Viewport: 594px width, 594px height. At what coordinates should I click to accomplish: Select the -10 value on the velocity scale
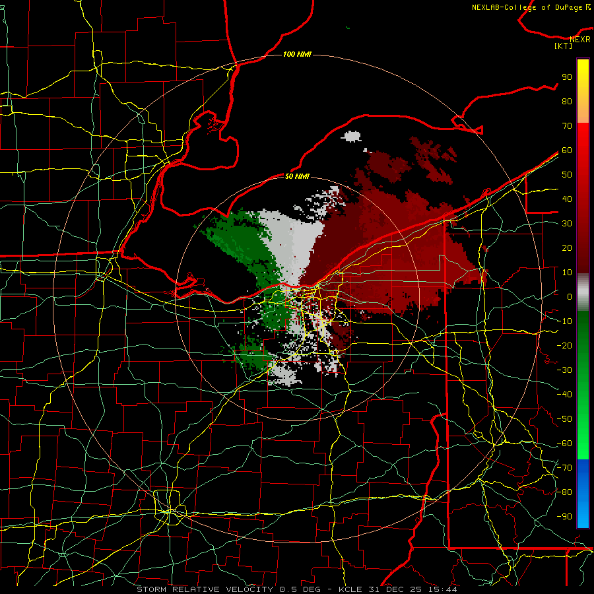(x=564, y=321)
